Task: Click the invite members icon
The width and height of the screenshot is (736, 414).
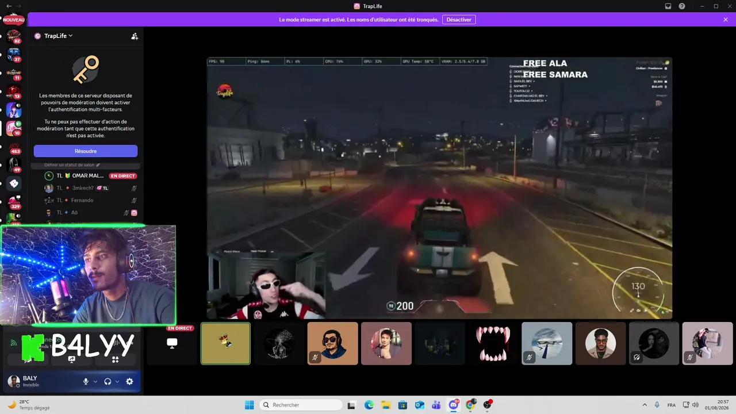Action: (135, 36)
